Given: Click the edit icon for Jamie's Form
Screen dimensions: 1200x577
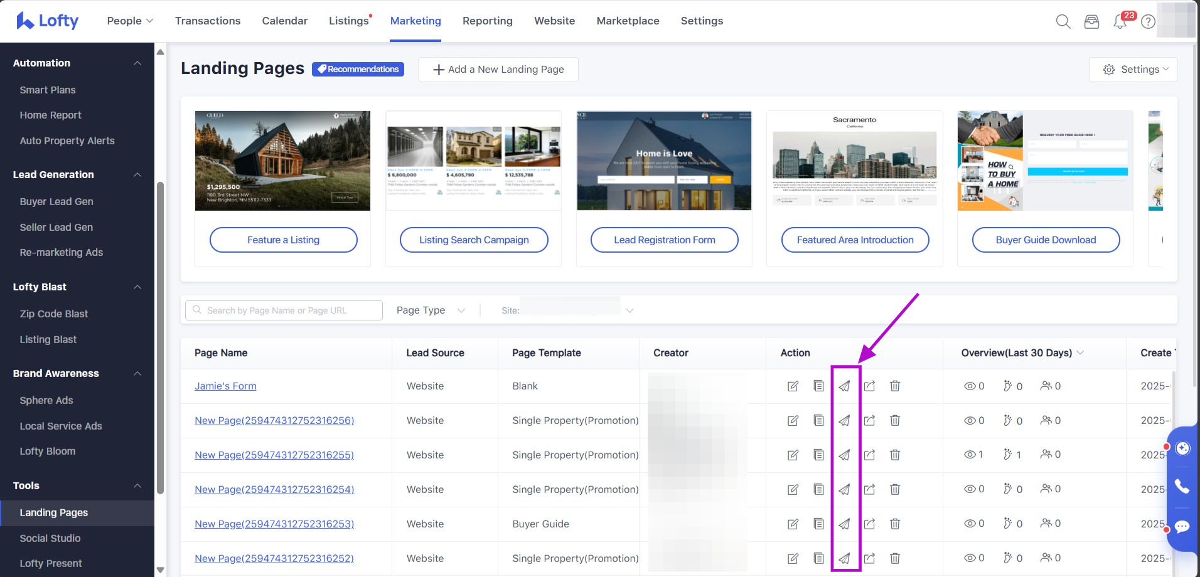Looking at the screenshot, I should tap(793, 386).
